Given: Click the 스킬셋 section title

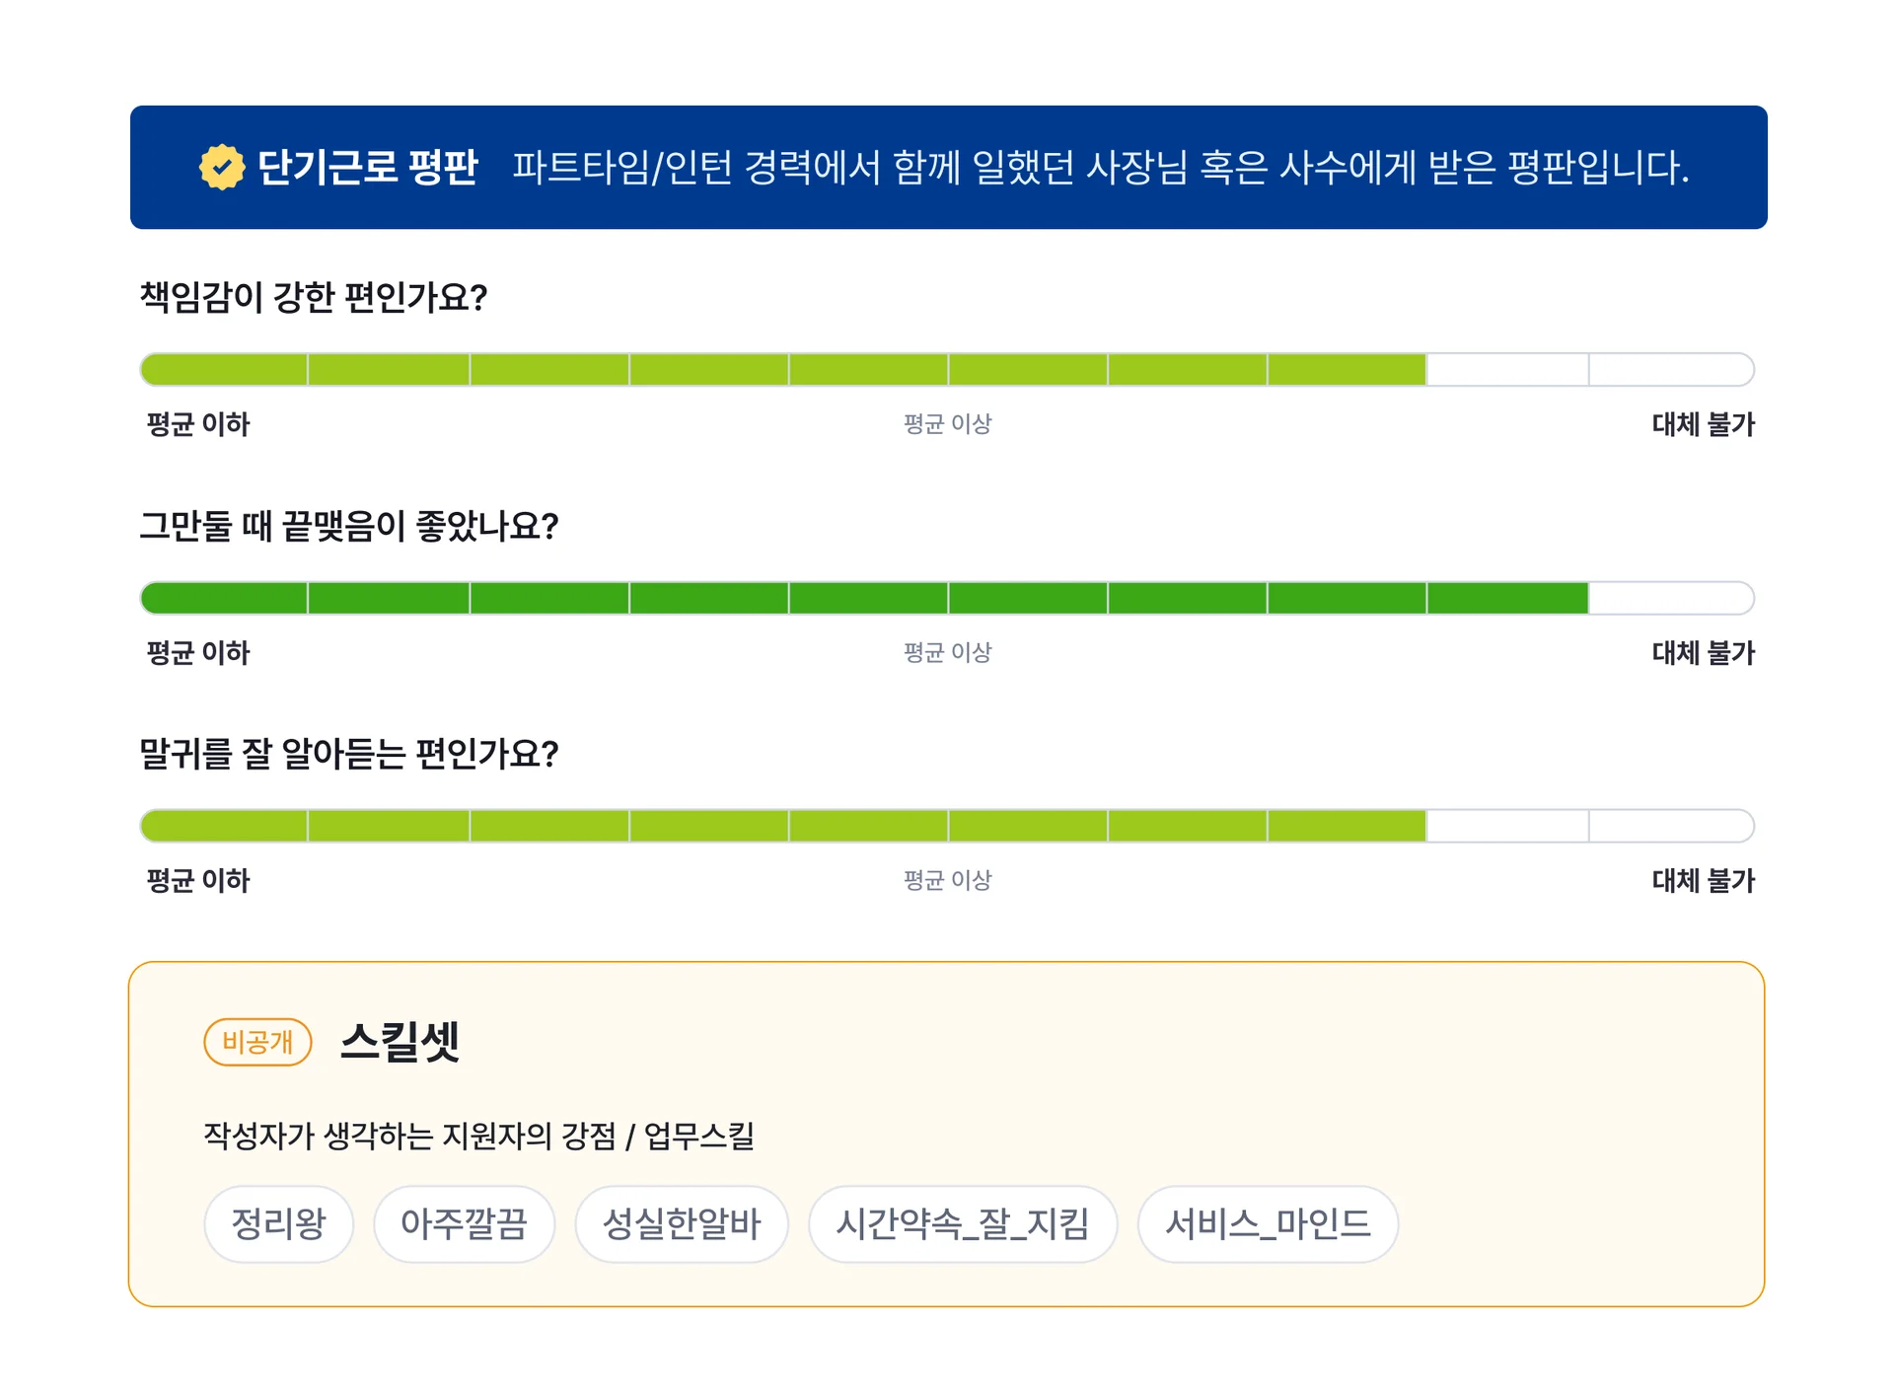Looking at the screenshot, I should pyautogui.click(x=401, y=1039).
